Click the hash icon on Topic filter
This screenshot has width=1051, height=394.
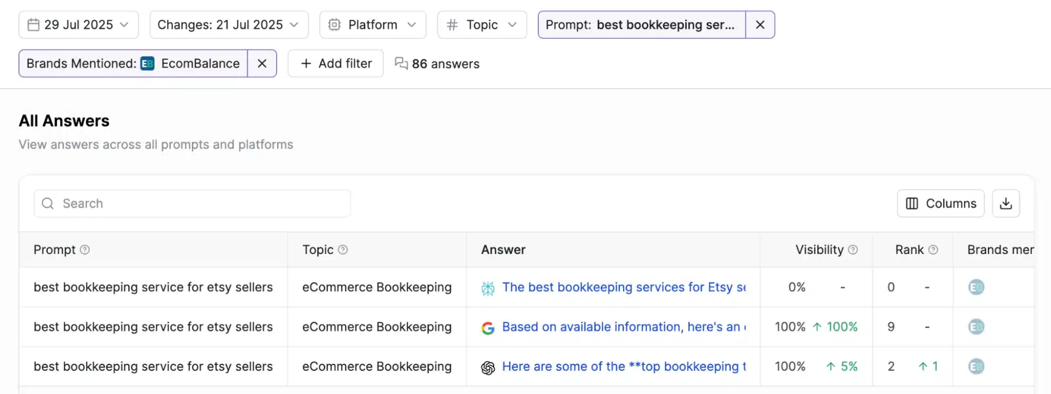452,25
